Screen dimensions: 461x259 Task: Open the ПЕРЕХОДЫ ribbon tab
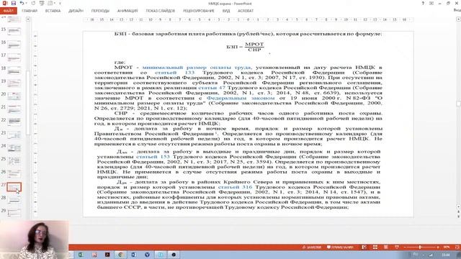click(100, 11)
